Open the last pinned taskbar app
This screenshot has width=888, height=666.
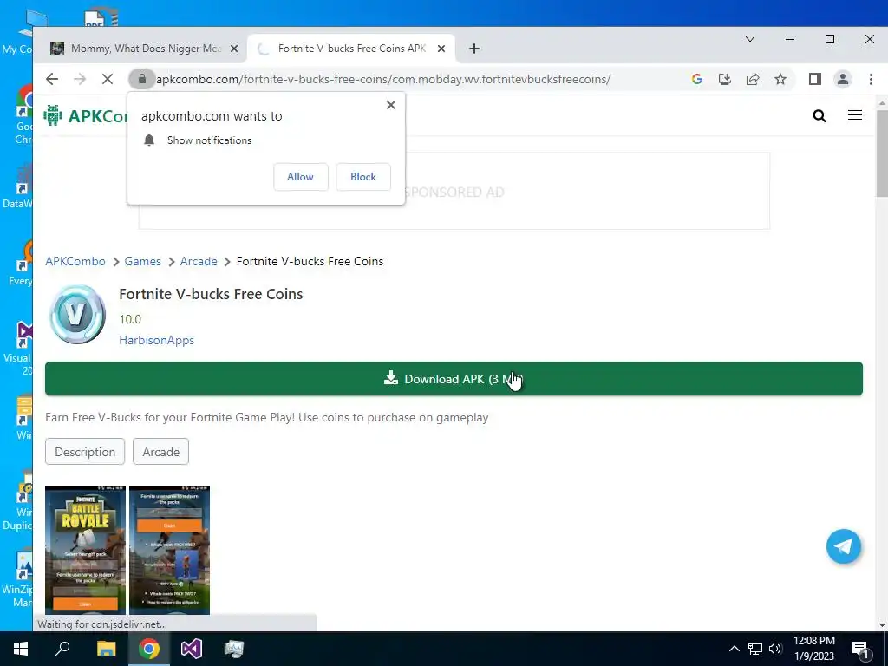[234, 649]
